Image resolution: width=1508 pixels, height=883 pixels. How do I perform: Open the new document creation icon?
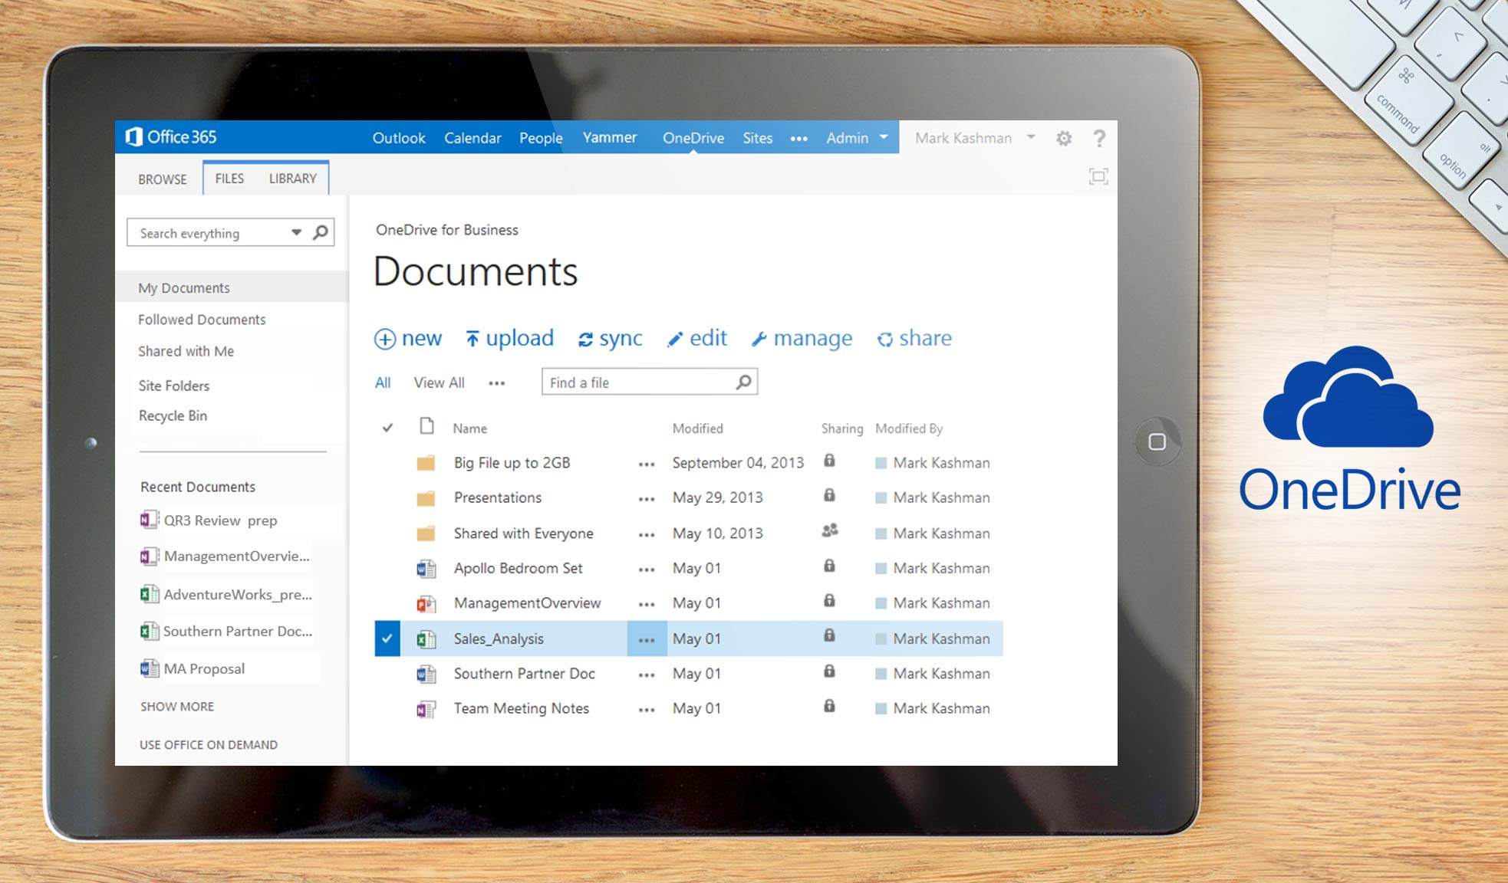click(x=385, y=338)
